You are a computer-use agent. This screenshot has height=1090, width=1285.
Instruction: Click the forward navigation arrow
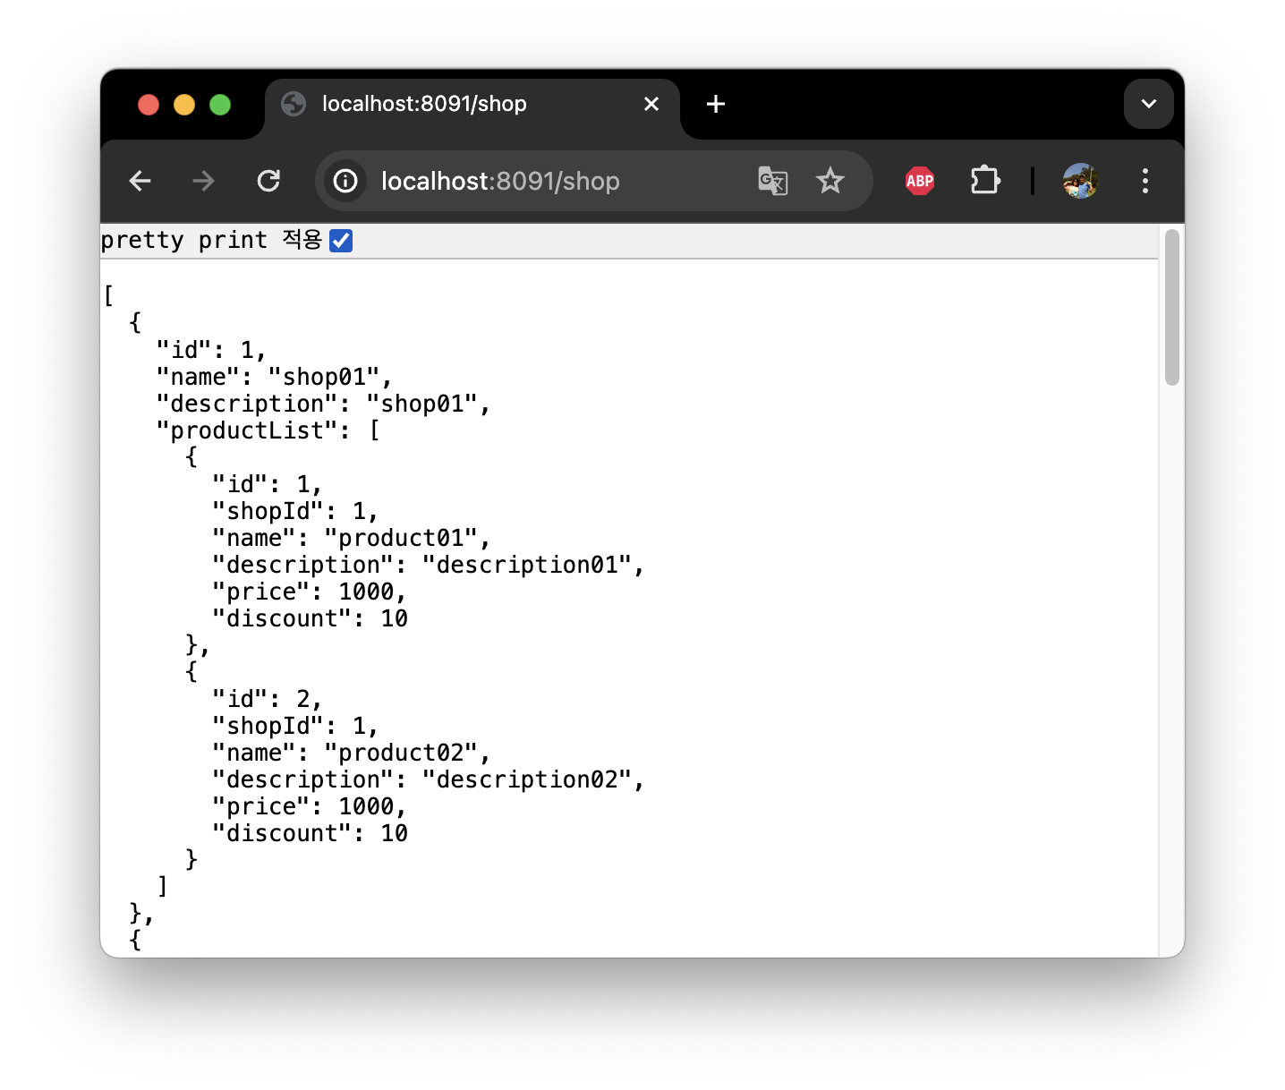click(x=203, y=181)
